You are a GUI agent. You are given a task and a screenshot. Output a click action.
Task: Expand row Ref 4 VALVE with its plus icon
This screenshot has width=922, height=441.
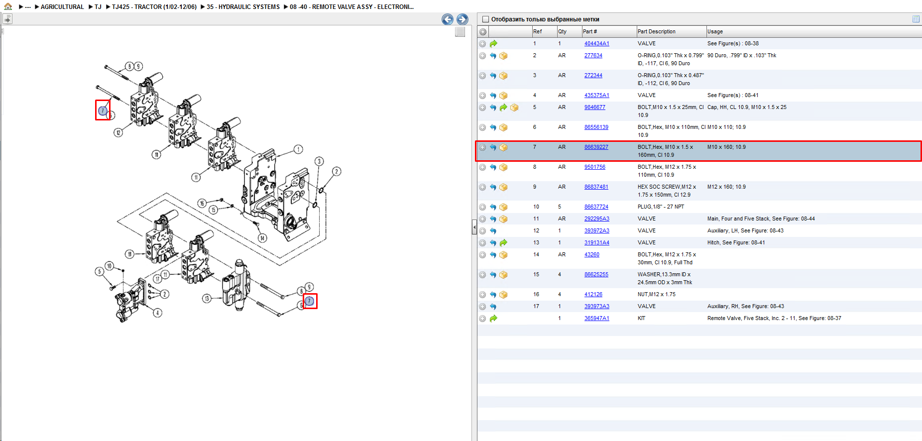(x=482, y=96)
